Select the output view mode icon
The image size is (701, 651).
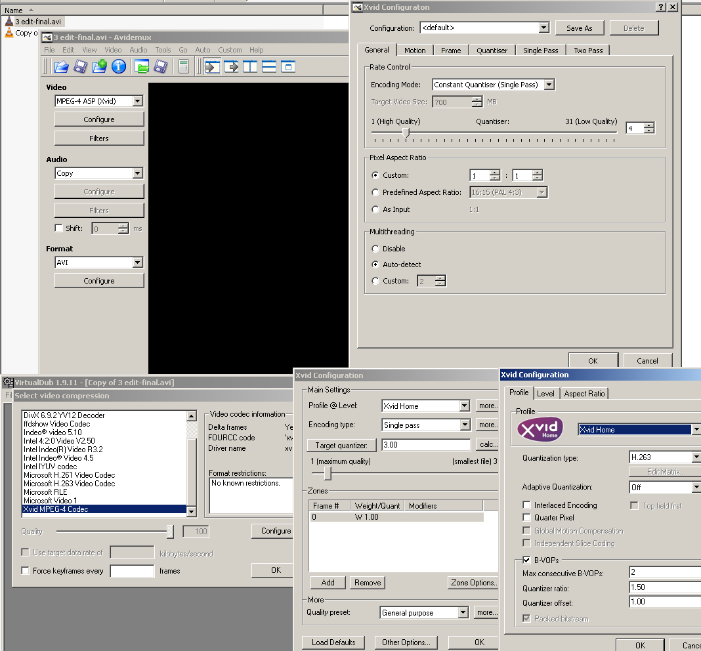(231, 67)
